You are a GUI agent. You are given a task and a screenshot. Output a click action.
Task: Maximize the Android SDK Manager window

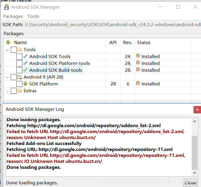(x=178, y=7)
